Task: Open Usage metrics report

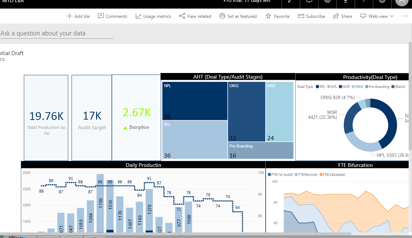Action: coord(153,16)
